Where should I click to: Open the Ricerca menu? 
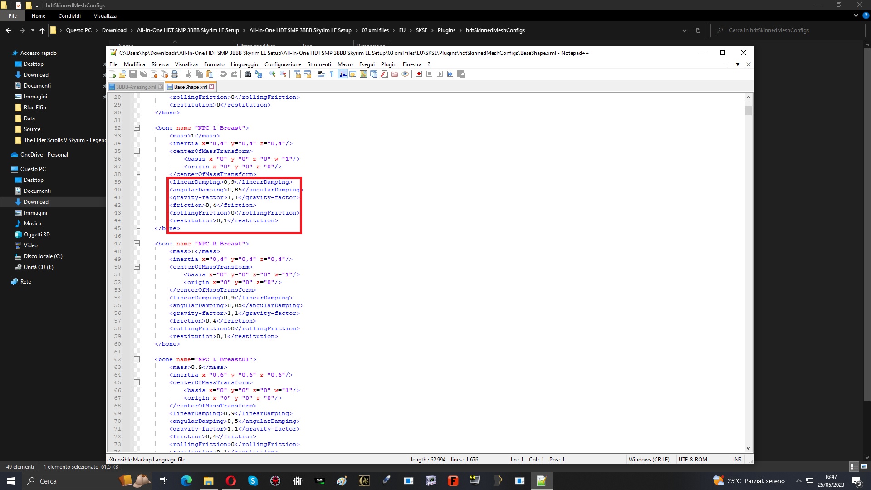[x=160, y=64]
